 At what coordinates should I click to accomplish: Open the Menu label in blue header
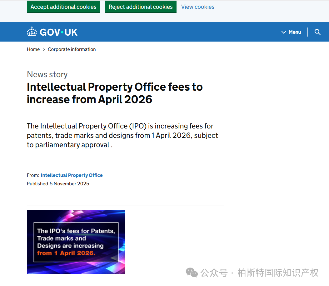[x=295, y=32]
